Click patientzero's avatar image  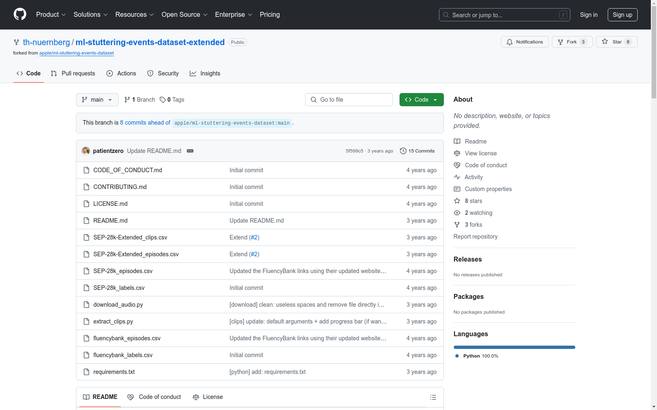pos(86,151)
